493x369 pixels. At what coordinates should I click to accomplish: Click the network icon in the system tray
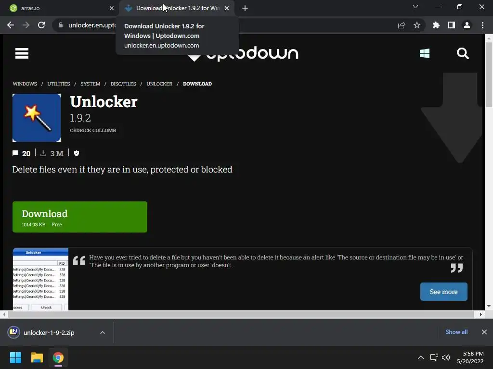[434, 357]
